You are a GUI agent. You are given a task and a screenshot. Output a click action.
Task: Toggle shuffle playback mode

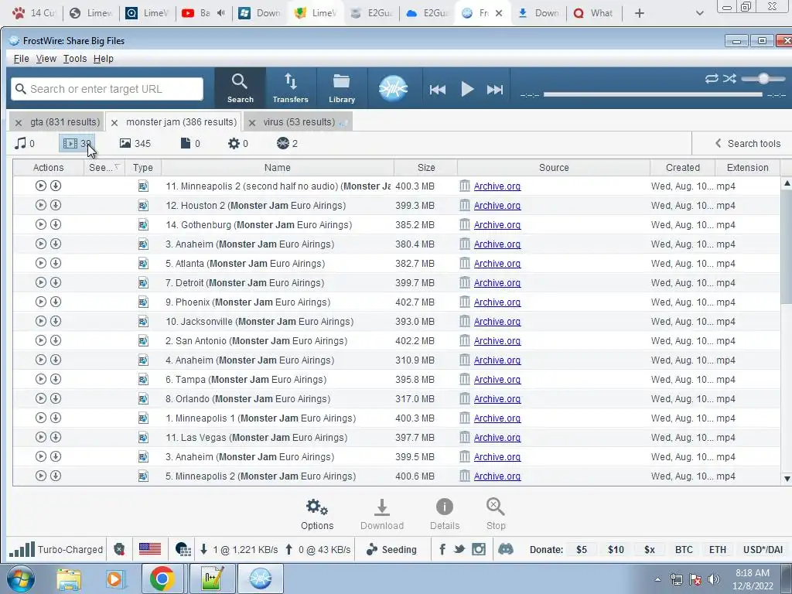[x=729, y=78]
